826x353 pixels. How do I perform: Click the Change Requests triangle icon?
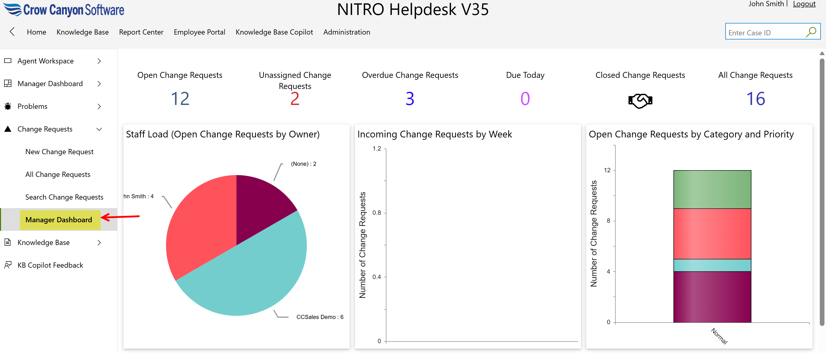pos(8,129)
